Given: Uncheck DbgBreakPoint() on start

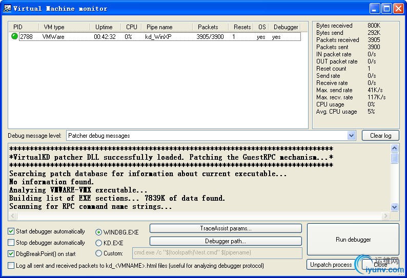Looking at the screenshot, I should pyautogui.click(x=11, y=253).
